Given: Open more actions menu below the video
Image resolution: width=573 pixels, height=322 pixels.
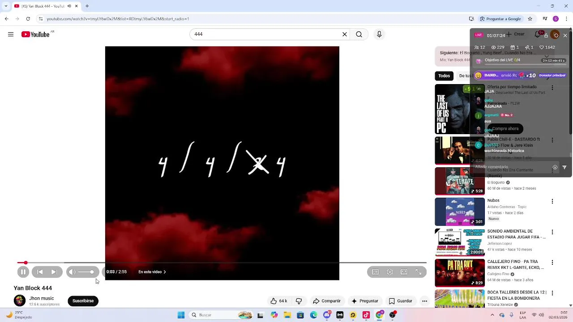Looking at the screenshot, I should pyautogui.click(x=425, y=301).
